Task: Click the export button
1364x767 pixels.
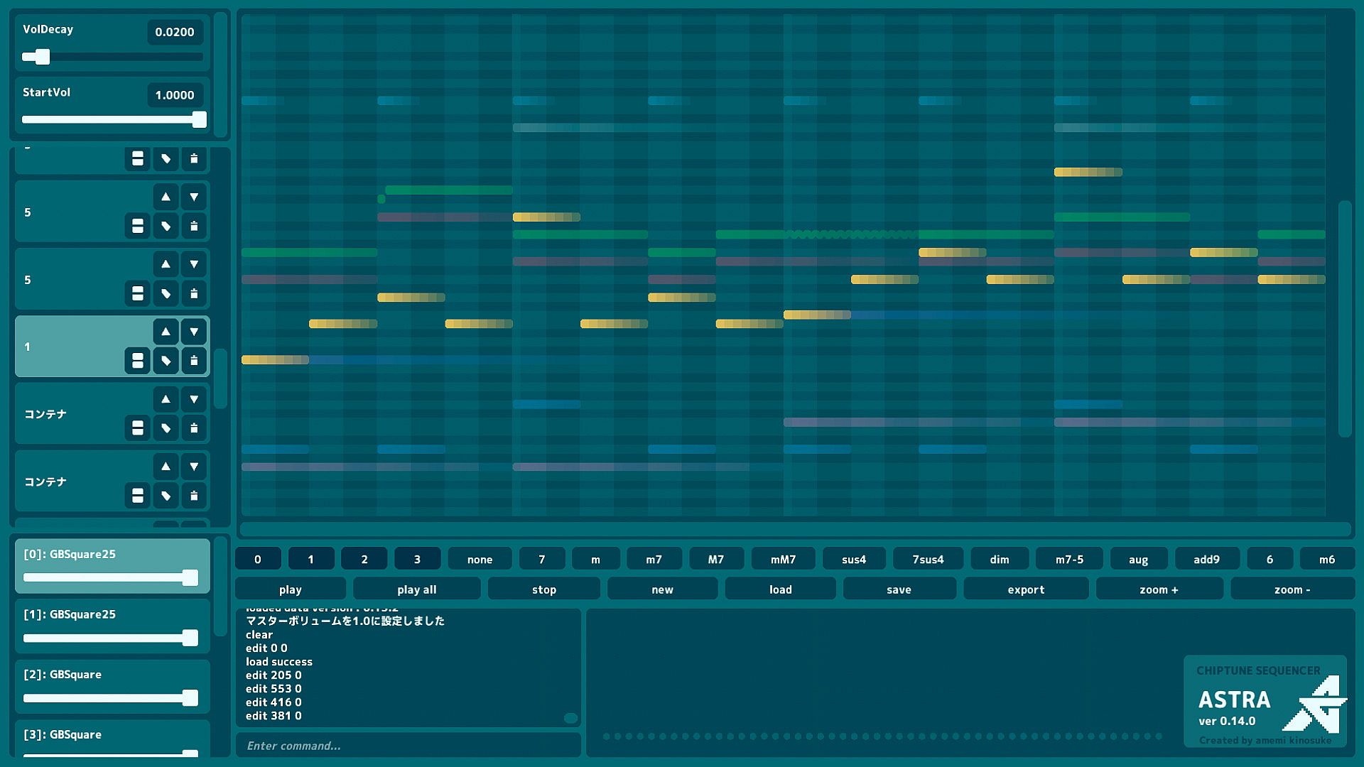Action: pos(1025,589)
